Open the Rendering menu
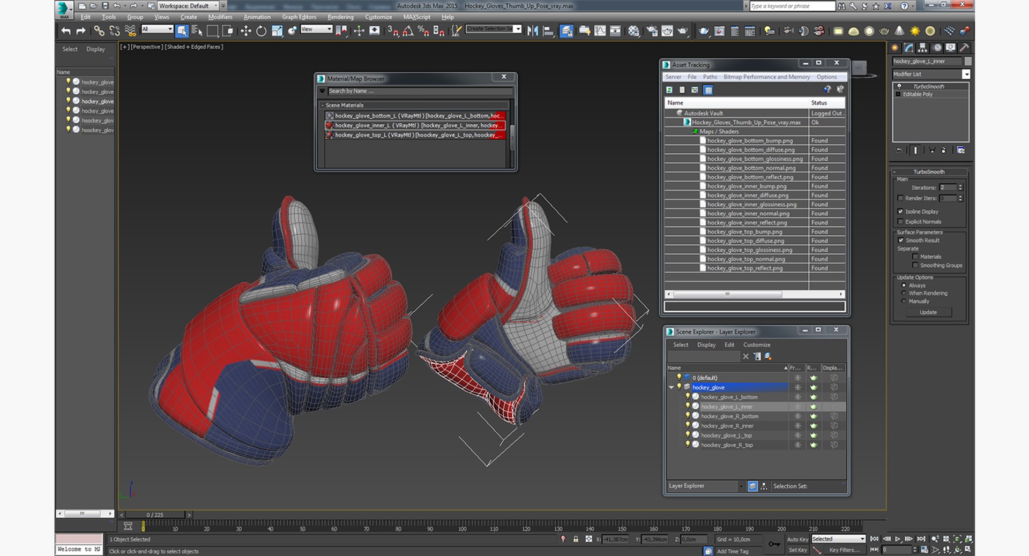Viewport: 1029px width, 556px height. click(x=340, y=17)
